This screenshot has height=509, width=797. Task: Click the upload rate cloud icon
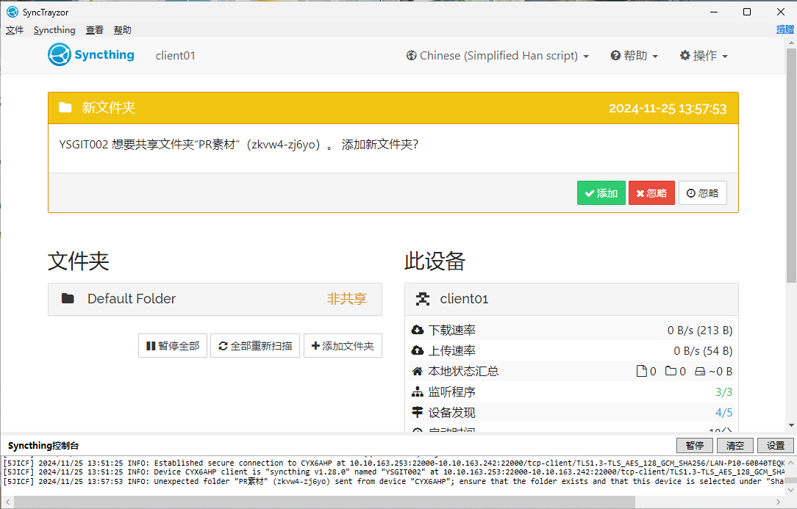click(418, 350)
